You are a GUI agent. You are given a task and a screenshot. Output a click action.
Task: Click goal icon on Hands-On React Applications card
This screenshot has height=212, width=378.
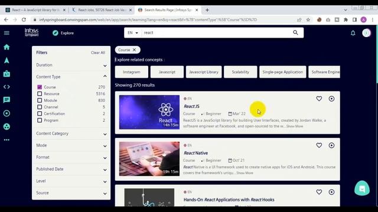pos(331,192)
